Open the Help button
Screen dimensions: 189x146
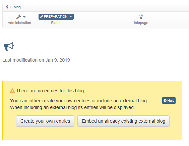[169, 100]
